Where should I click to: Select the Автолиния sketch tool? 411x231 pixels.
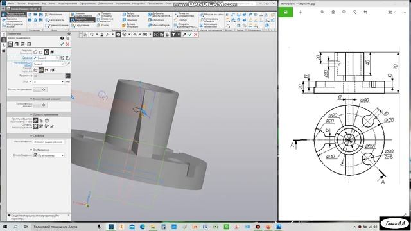pos(54,15)
